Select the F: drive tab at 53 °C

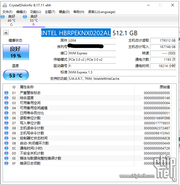pos(34,20)
